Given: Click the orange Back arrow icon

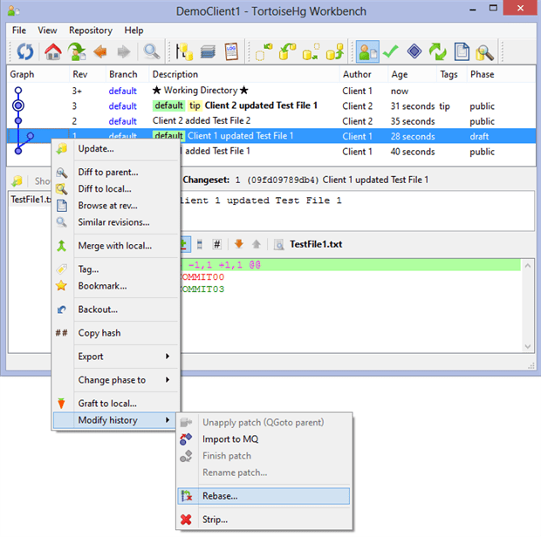Looking at the screenshot, I should coord(100,51).
